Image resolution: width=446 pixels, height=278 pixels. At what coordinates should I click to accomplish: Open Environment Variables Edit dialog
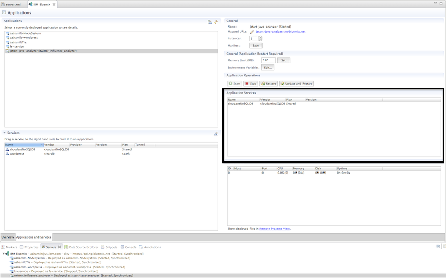(268, 68)
